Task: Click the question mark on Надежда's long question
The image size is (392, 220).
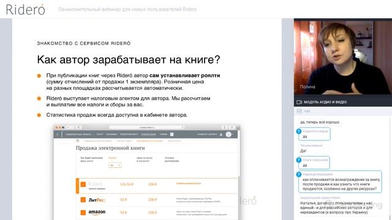Action: (x=298, y=174)
